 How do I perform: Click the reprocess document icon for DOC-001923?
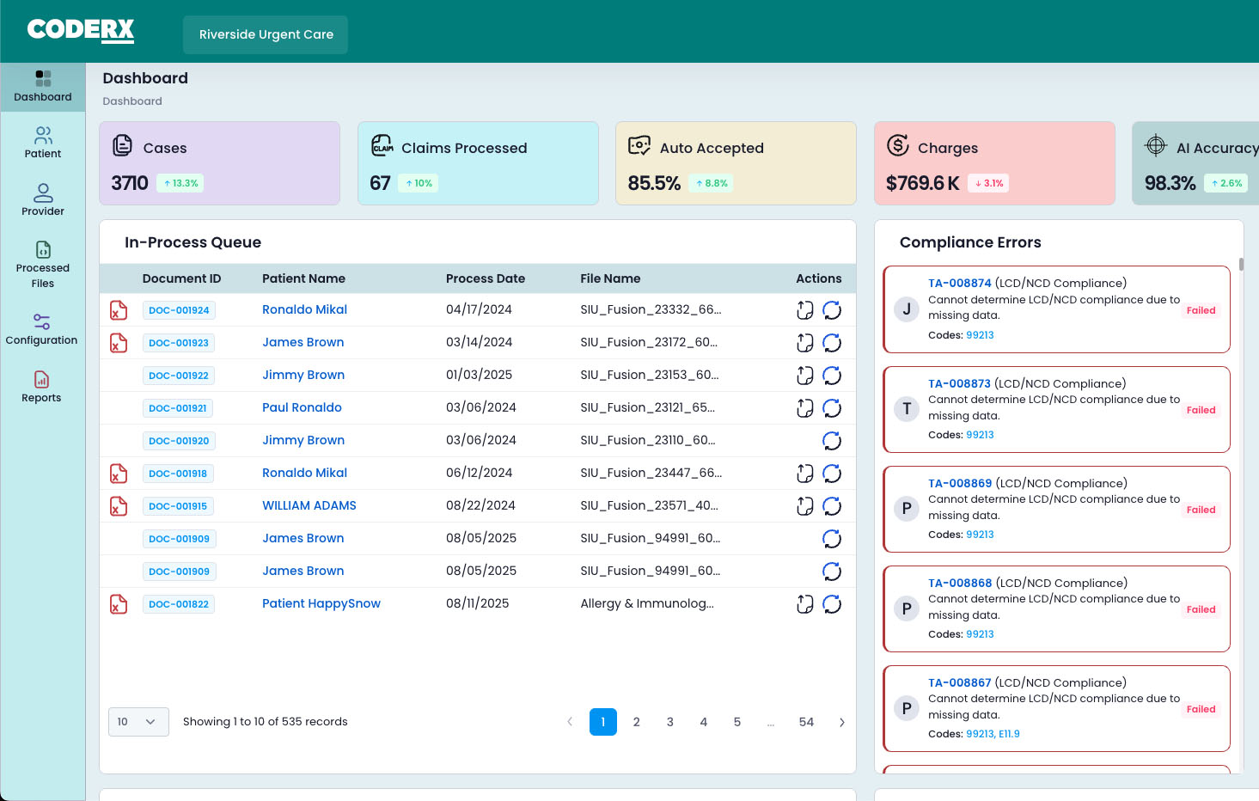pyautogui.click(x=804, y=343)
